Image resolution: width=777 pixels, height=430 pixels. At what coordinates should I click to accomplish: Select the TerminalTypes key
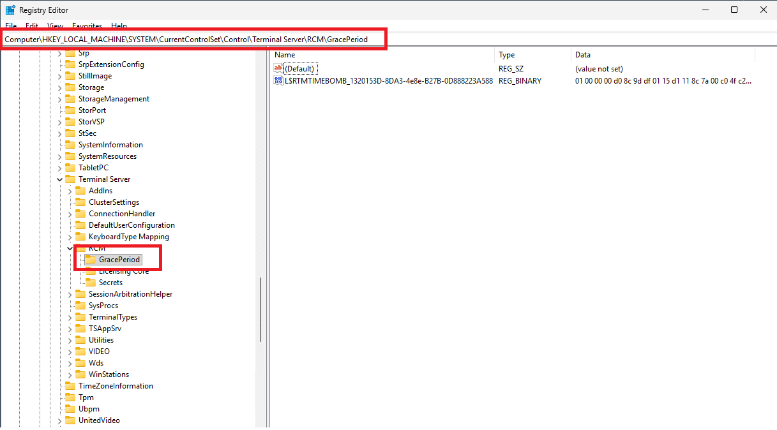pyautogui.click(x=112, y=317)
